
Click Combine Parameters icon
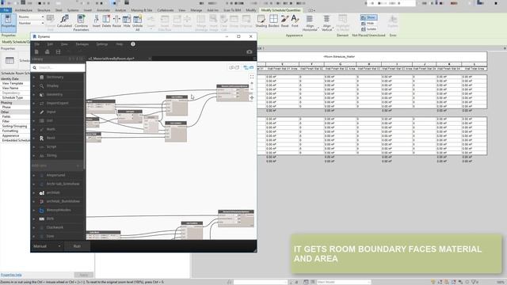pos(81,23)
